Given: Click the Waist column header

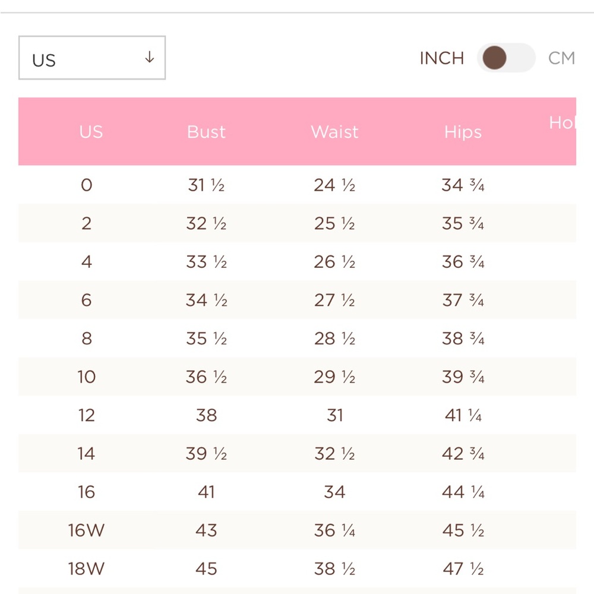Looking at the screenshot, I should pos(334,132).
